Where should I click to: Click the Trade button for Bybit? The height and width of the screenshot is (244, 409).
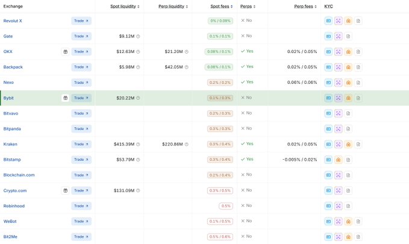[81, 98]
